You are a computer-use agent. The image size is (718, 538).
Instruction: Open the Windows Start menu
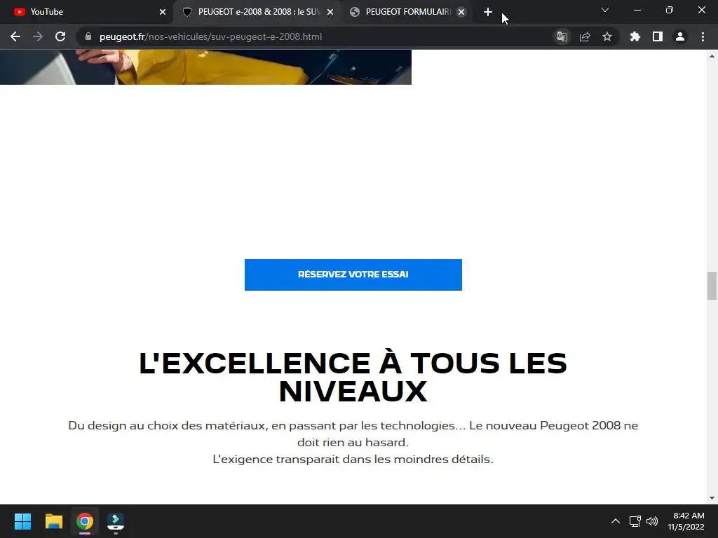pos(22,521)
